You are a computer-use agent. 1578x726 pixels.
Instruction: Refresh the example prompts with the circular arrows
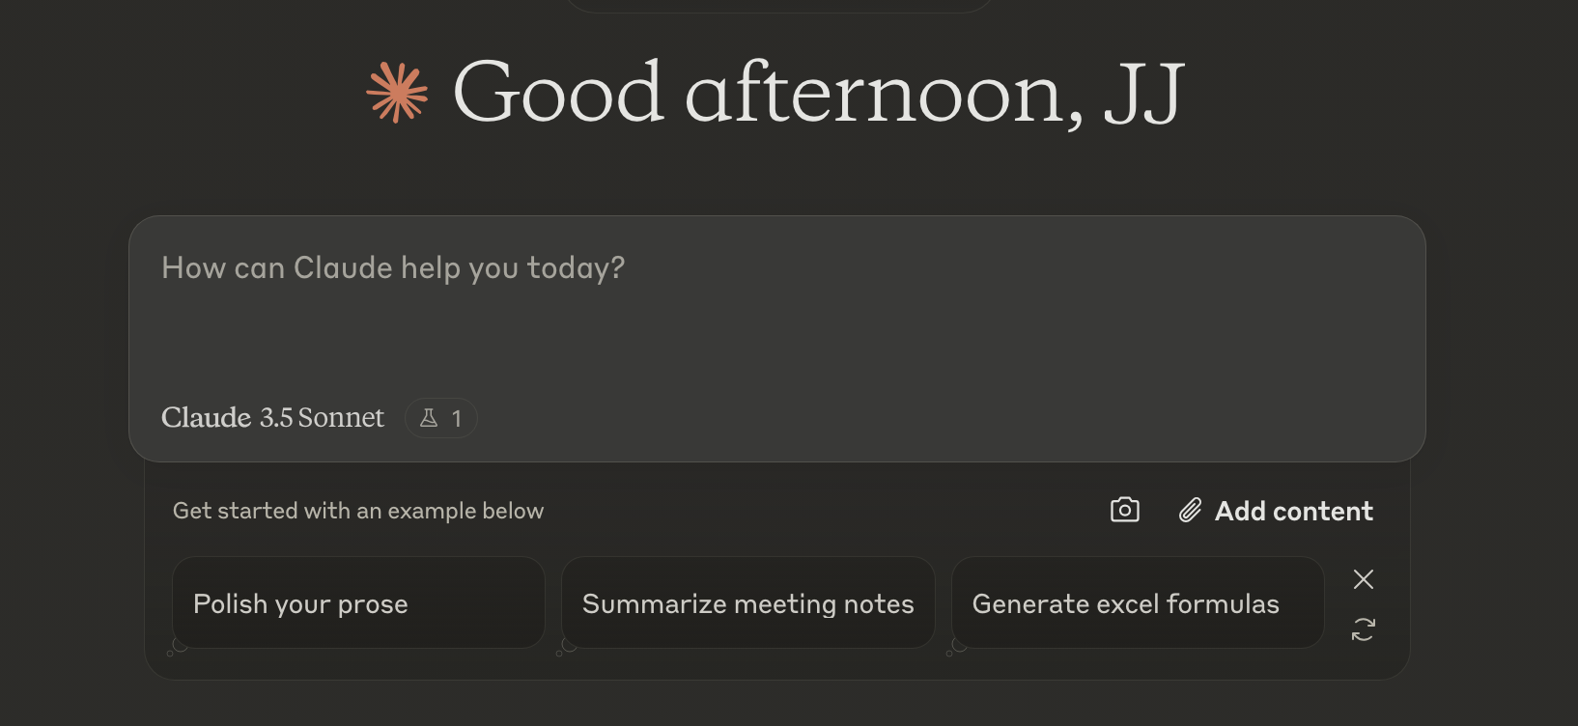pos(1363,629)
